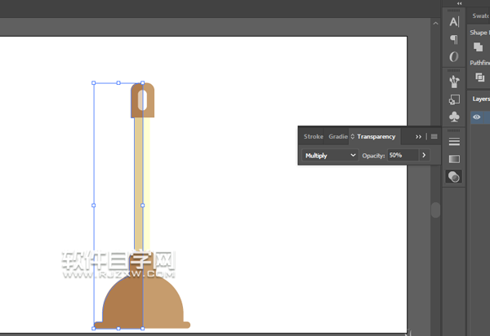490x336 pixels.
Task: Open the Character panel icon
Action: tap(454, 21)
